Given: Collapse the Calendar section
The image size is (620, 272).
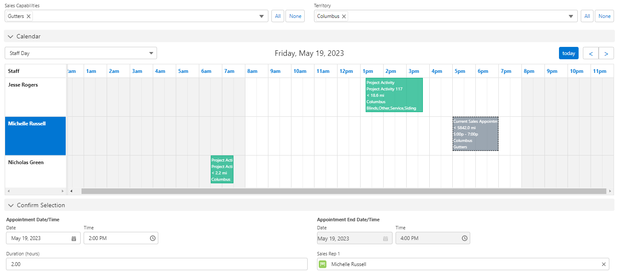Looking at the screenshot, I should [11, 37].
